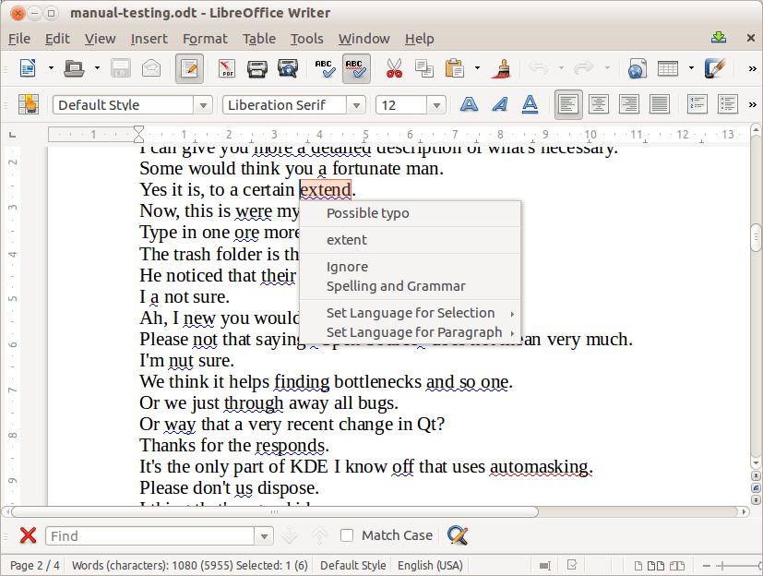763x576 pixels.
Task: Open the Format menu
Action: (x=205, y=38)
